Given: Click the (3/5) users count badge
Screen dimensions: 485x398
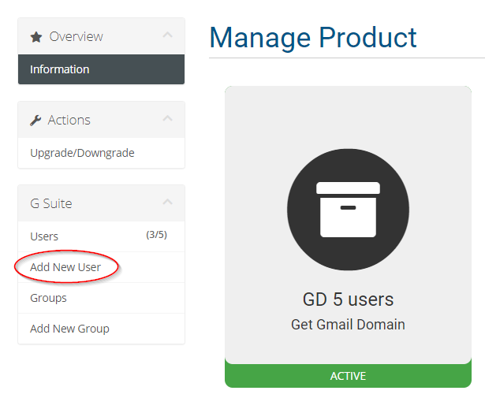Looking at the screenshot, I should [156, 235].
